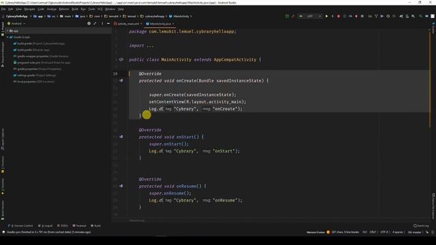Collapse the Gradle Scripts tree node

pyautogui.click(x=7, y=37)
